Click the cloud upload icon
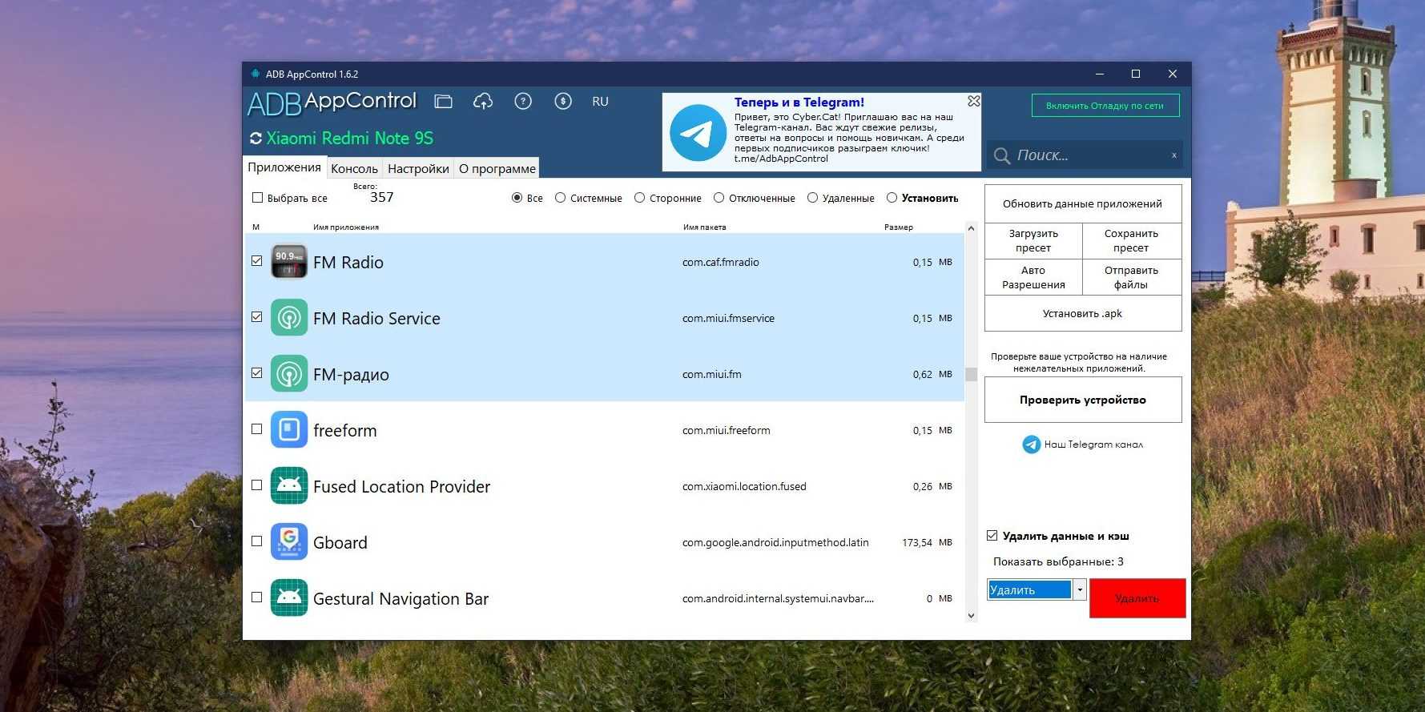The image size is (1425, 712). (x=483, y=102)
